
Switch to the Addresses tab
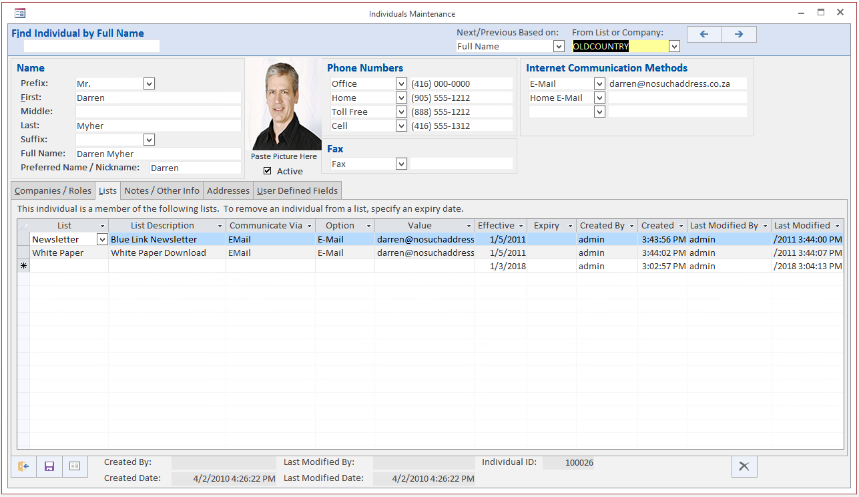[228, 190]
